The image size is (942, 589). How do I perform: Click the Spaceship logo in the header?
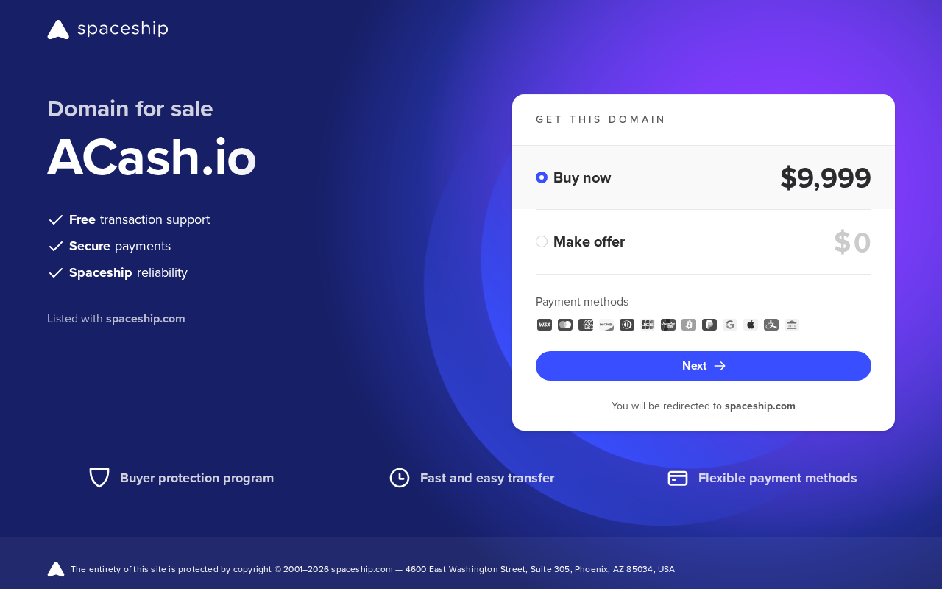point(107,29)
